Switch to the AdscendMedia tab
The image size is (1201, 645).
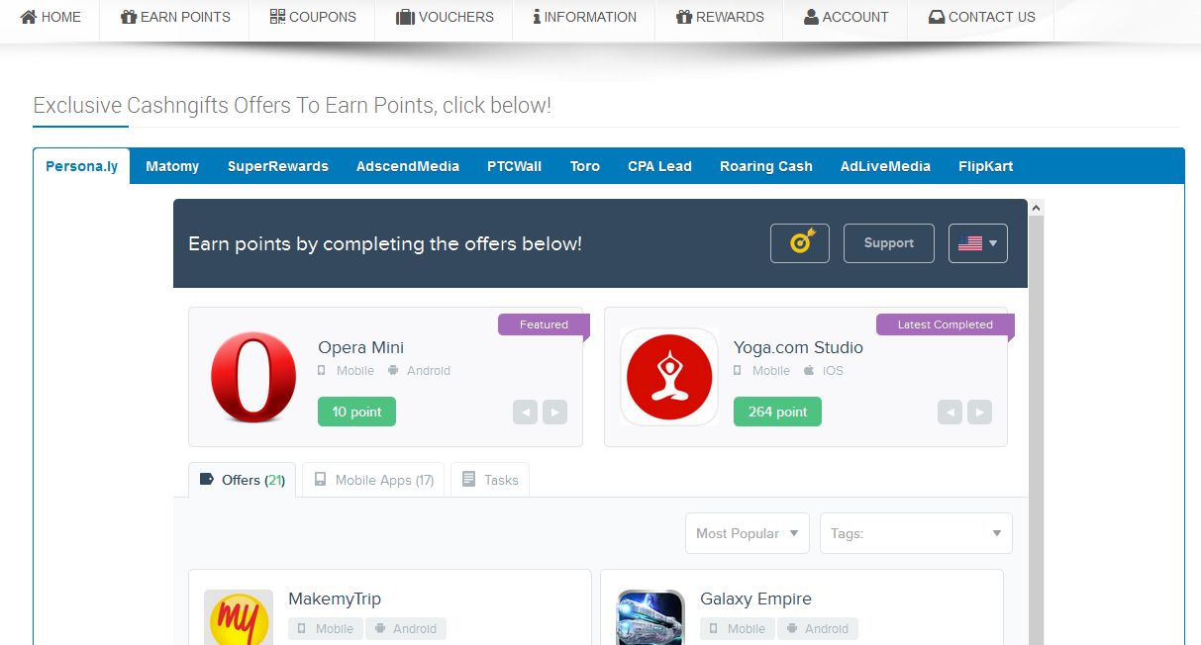[408, 166]
